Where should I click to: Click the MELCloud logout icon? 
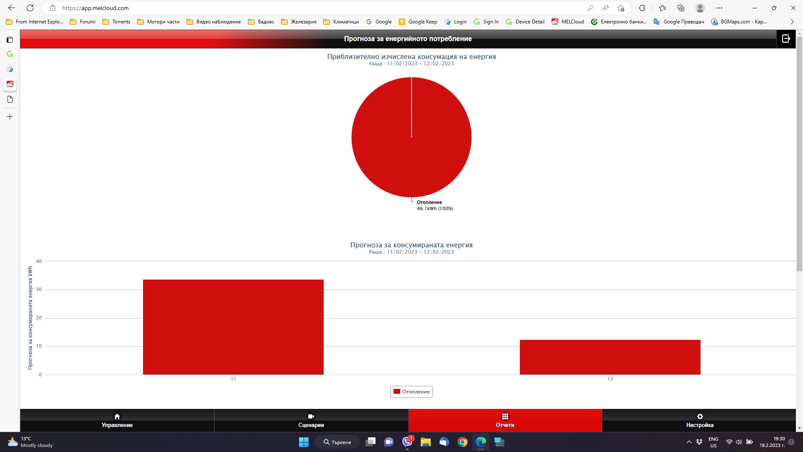coord(786,39)
